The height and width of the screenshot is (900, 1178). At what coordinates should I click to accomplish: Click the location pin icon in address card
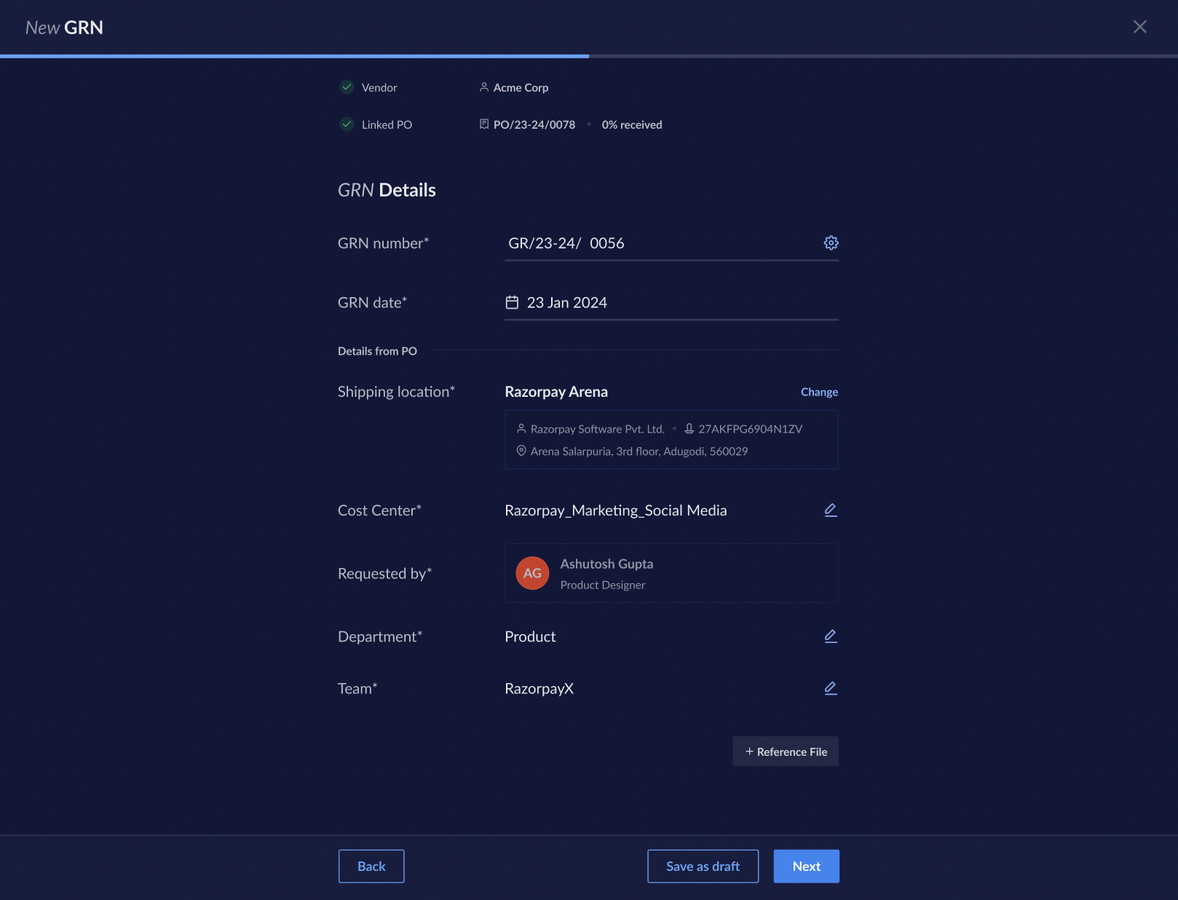coord(521,451)
